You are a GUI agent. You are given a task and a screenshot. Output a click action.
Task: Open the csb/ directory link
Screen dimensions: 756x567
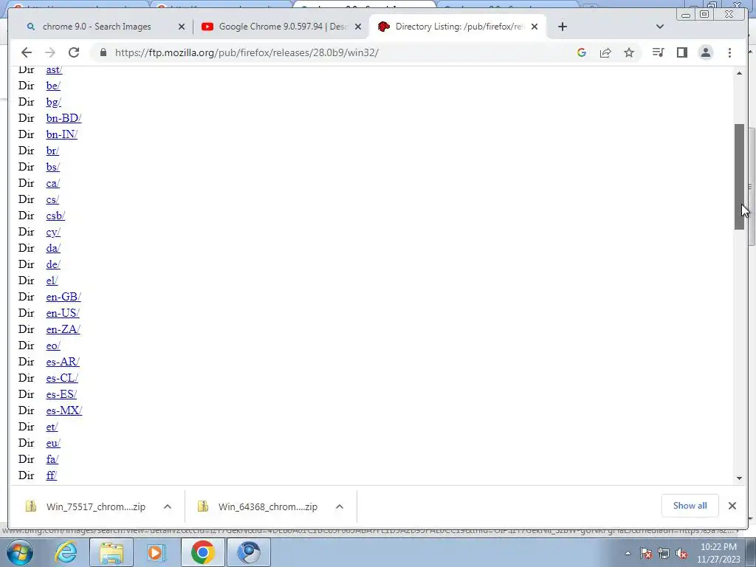tap(55, 216)
